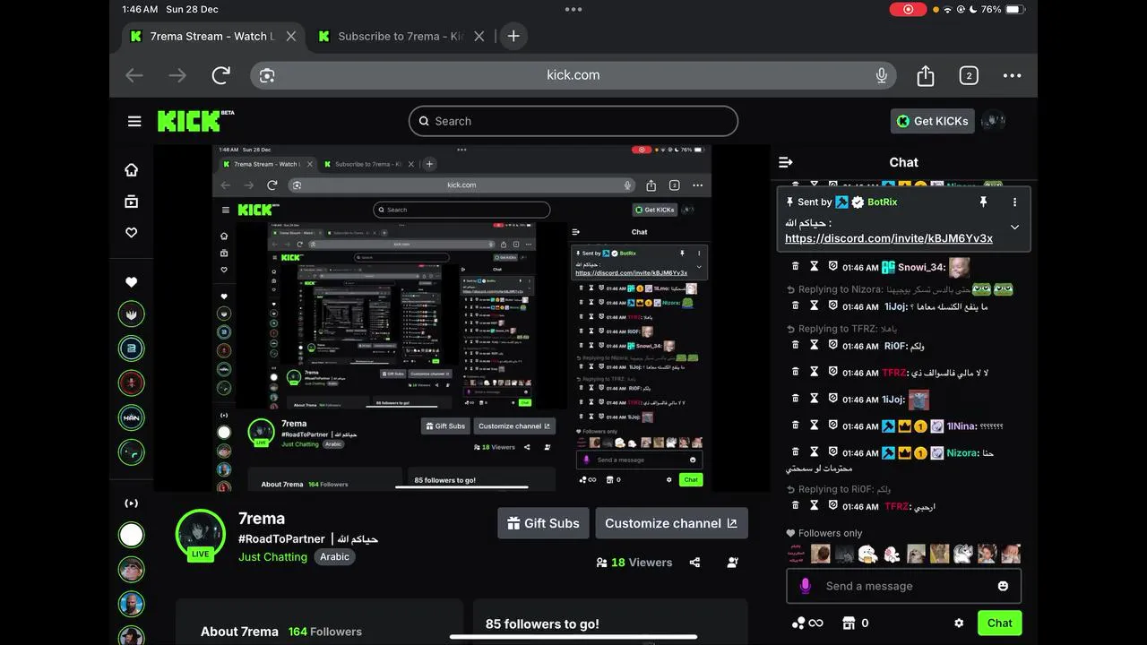Send message with green Chat button
The height and width of the screenshot is (645, 1147).
pyautogui.click(x=999, y=623)
